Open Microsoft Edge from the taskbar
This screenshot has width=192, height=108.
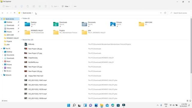click(x=113, y=105)
